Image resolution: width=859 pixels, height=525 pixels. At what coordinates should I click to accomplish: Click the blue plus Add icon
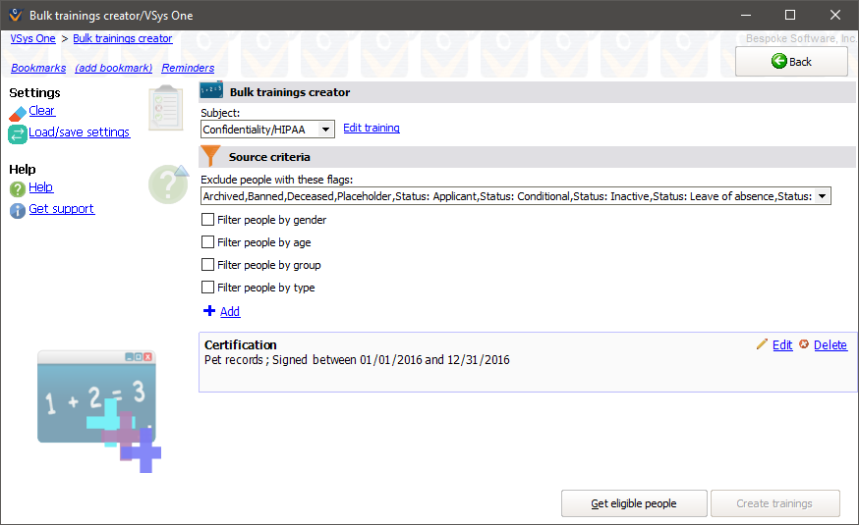(208, 311)
